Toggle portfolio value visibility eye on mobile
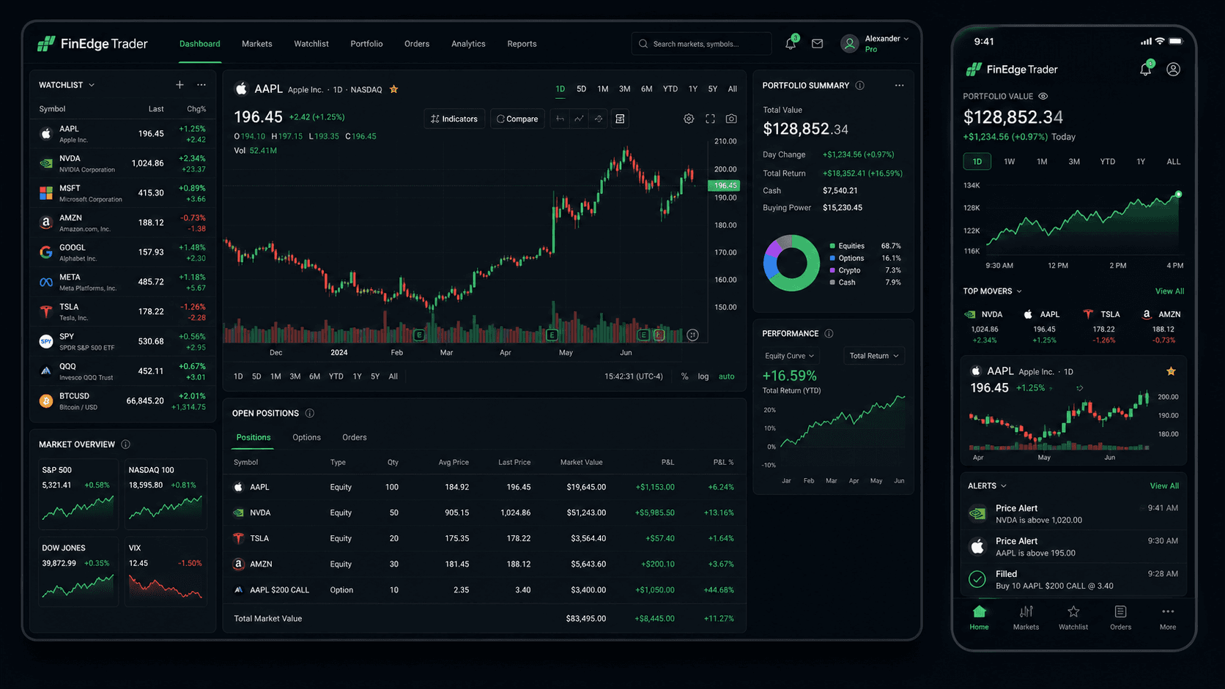Viewport: 1225px width, 689px height. click(1043, 96)
